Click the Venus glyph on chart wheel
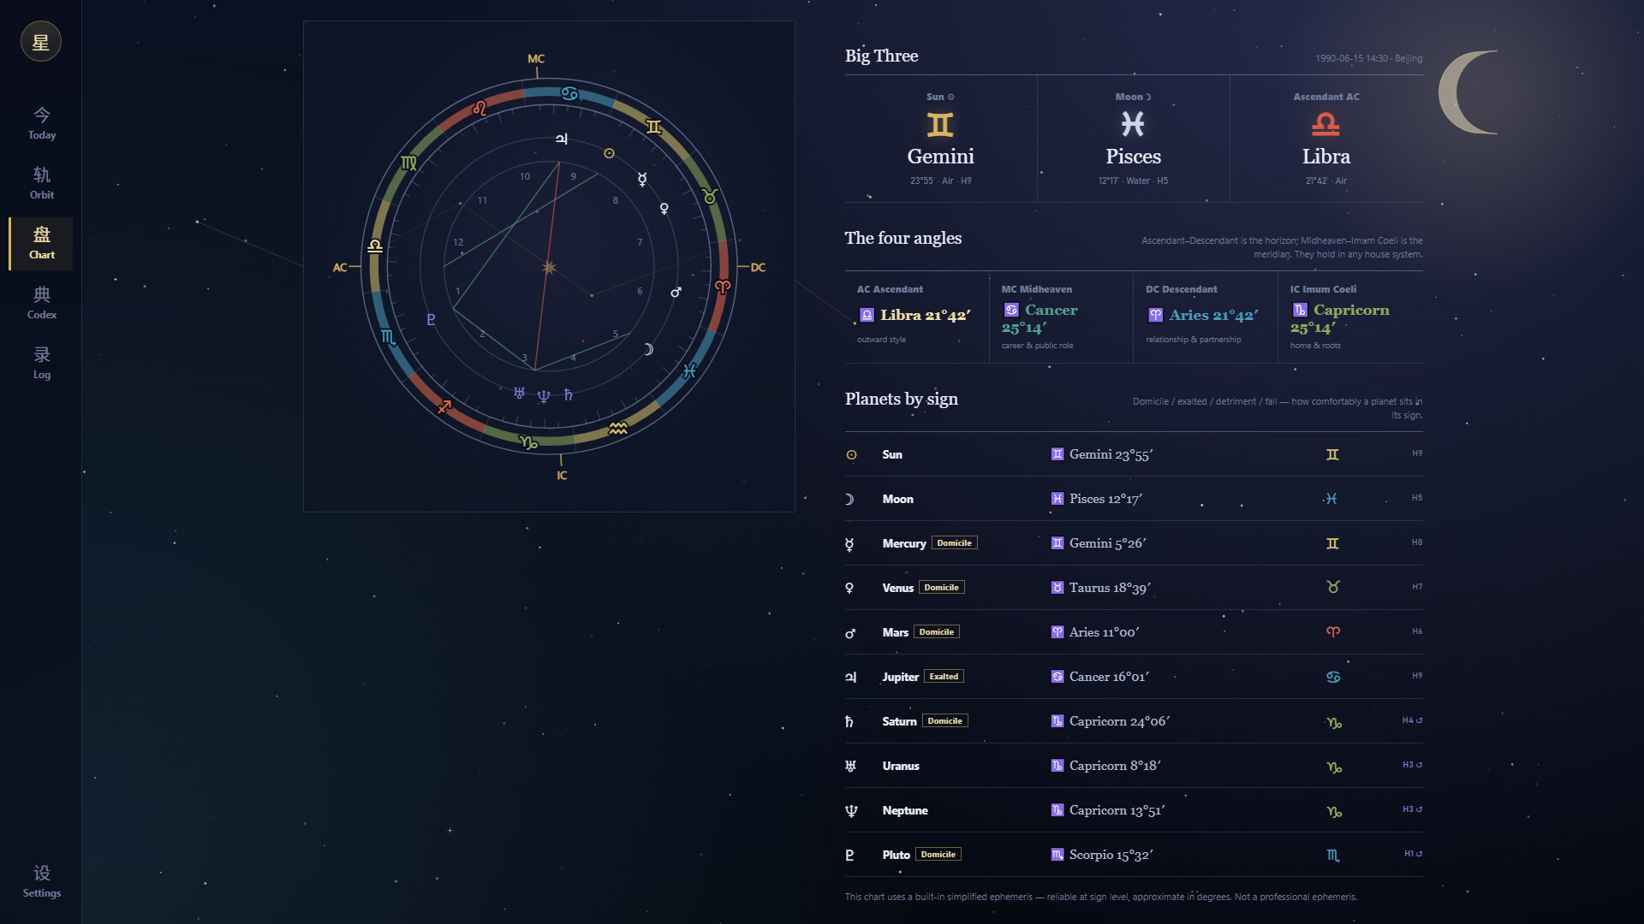 pos(664,208)
